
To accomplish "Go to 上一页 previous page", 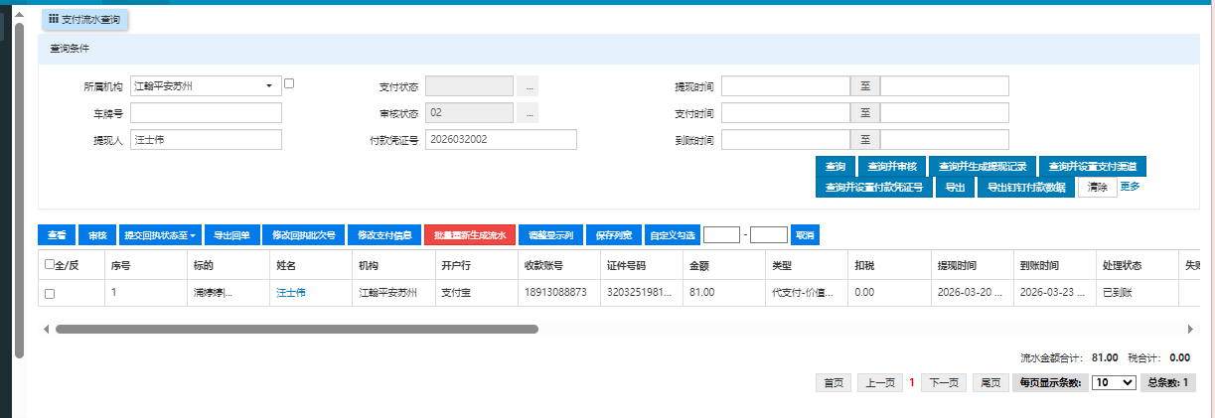I will pos(878,382).
